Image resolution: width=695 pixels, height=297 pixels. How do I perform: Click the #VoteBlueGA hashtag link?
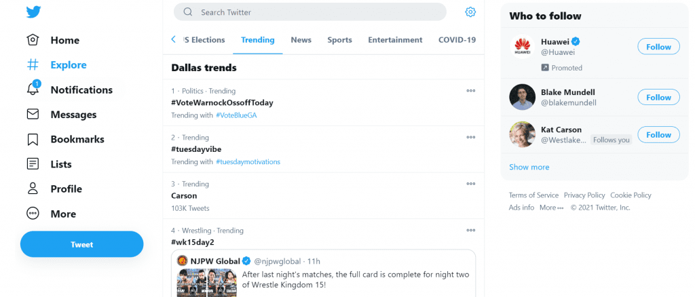click(236, 115)
